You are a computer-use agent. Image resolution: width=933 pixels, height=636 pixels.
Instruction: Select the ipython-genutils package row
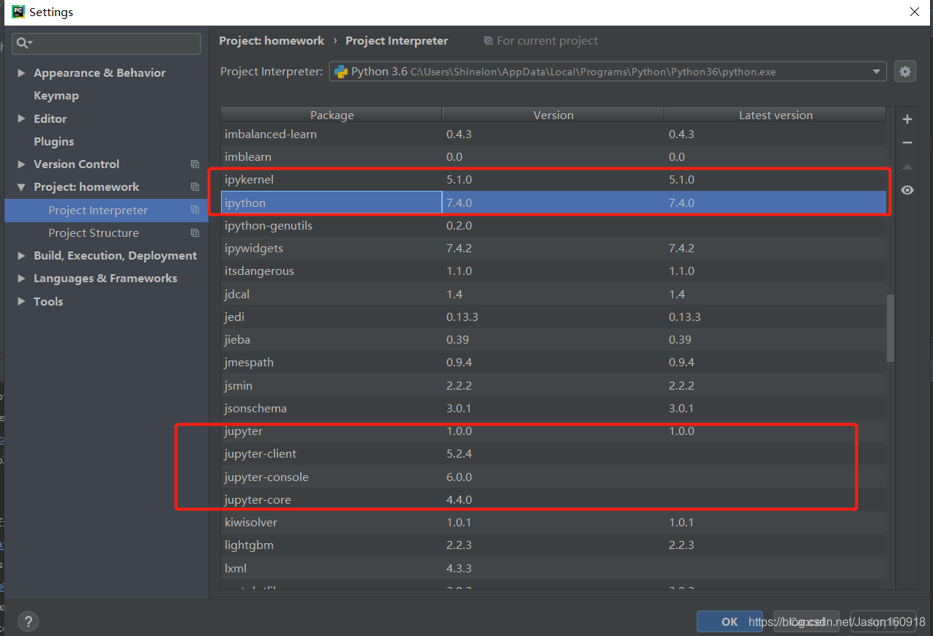pos(553,226)
